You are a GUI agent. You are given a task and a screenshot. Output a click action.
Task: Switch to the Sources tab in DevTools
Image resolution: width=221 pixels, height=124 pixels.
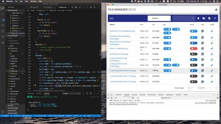134,95
